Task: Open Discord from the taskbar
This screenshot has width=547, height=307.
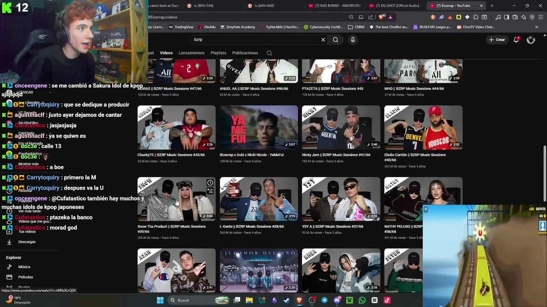Action: pos(337,300)
